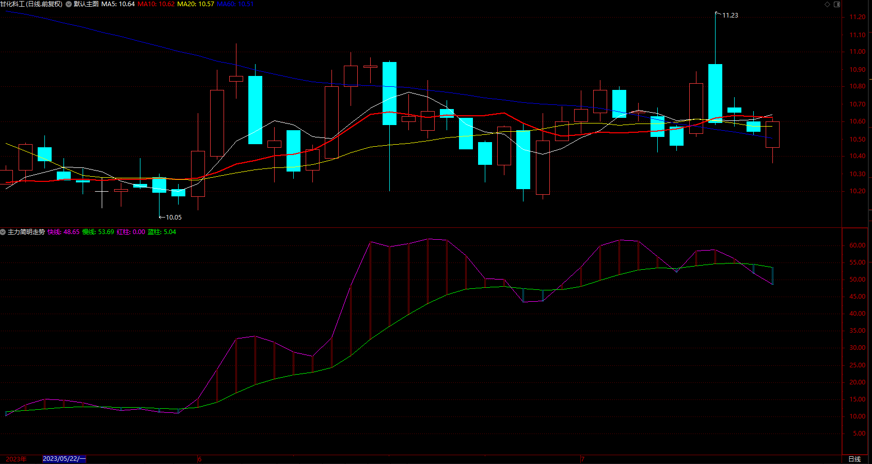Click month 7 marker on time axis
Screen dimensions: 872x464
click(x=582, y=459)
